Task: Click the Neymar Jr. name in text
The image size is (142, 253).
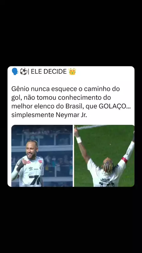Action: click(x=71, y=116)
